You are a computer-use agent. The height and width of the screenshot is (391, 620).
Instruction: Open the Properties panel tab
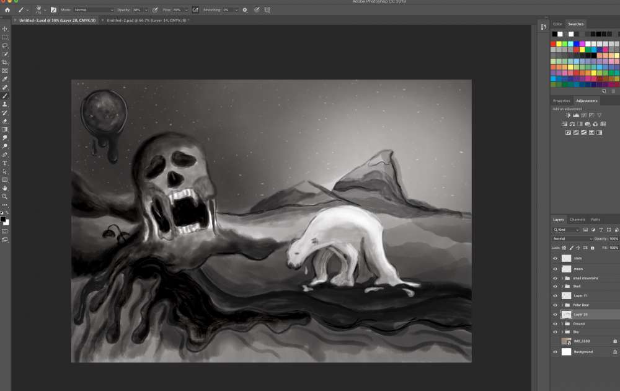pyautogui.click(x=561, y=101)
